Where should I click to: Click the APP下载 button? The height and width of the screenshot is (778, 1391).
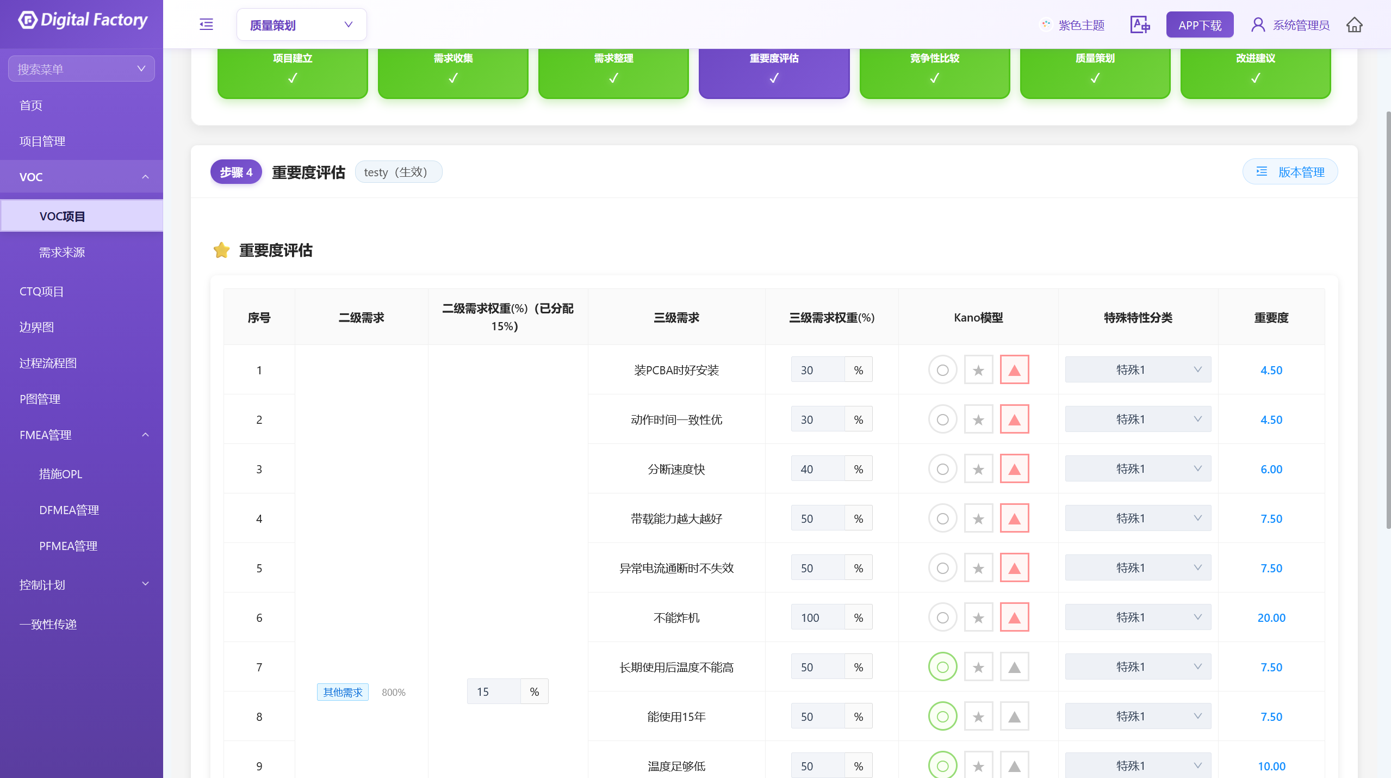tap(1200, 25)
